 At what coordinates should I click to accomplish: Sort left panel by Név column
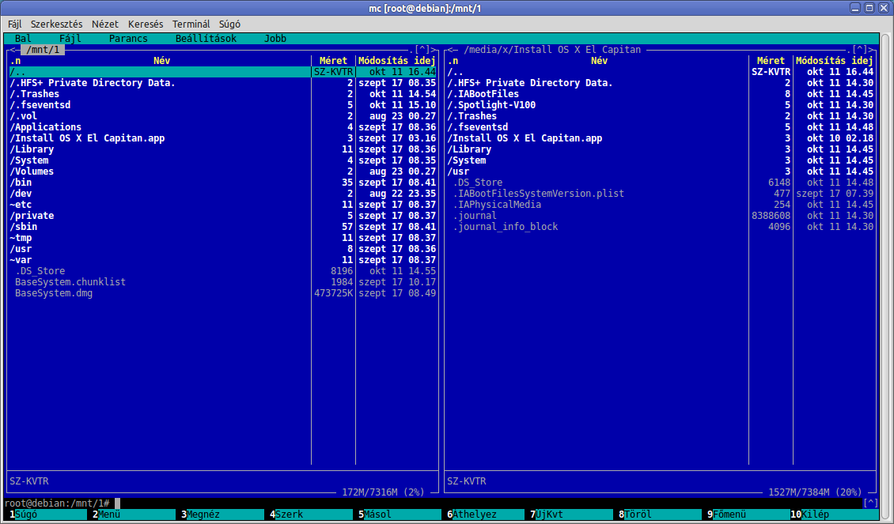[162, 61]
